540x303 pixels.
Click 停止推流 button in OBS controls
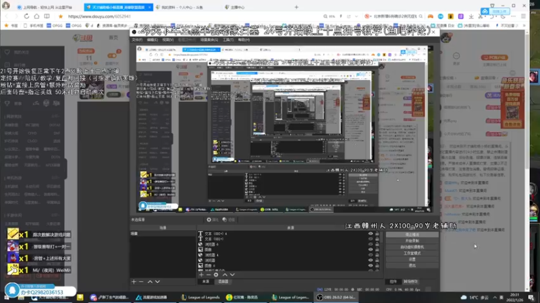pos(412,234)
